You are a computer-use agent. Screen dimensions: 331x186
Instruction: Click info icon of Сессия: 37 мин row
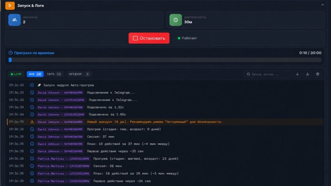coord(32,137)
